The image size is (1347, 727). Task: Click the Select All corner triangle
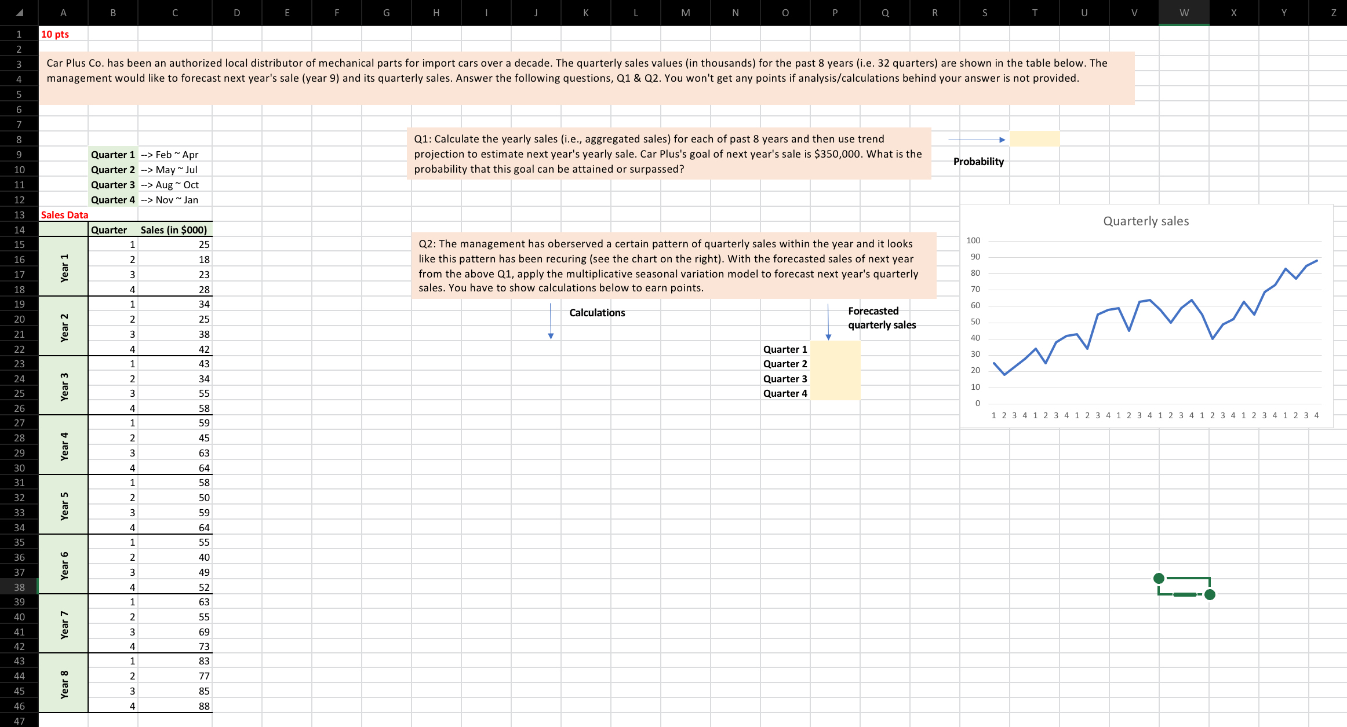click(19, 12)
